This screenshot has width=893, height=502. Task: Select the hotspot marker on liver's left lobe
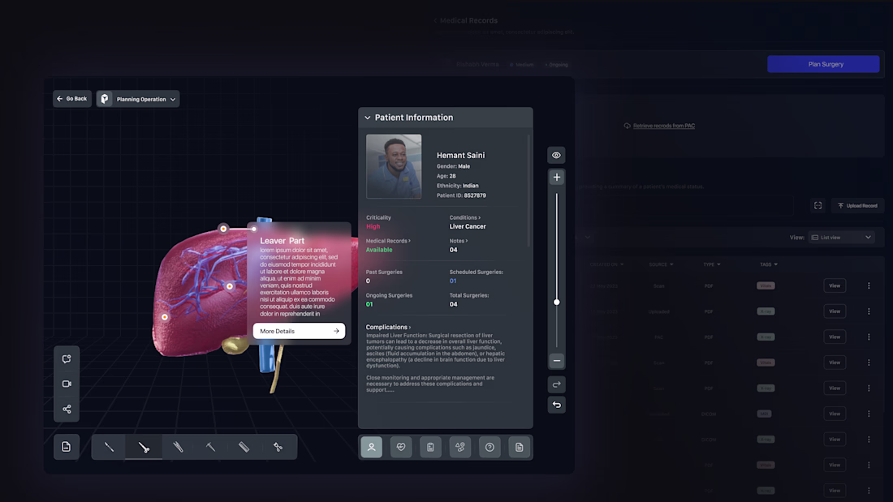165,317
